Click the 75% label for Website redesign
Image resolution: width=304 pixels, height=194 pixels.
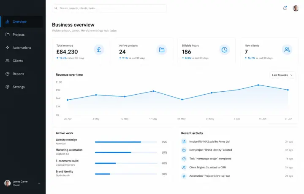(x=164, y=142)
